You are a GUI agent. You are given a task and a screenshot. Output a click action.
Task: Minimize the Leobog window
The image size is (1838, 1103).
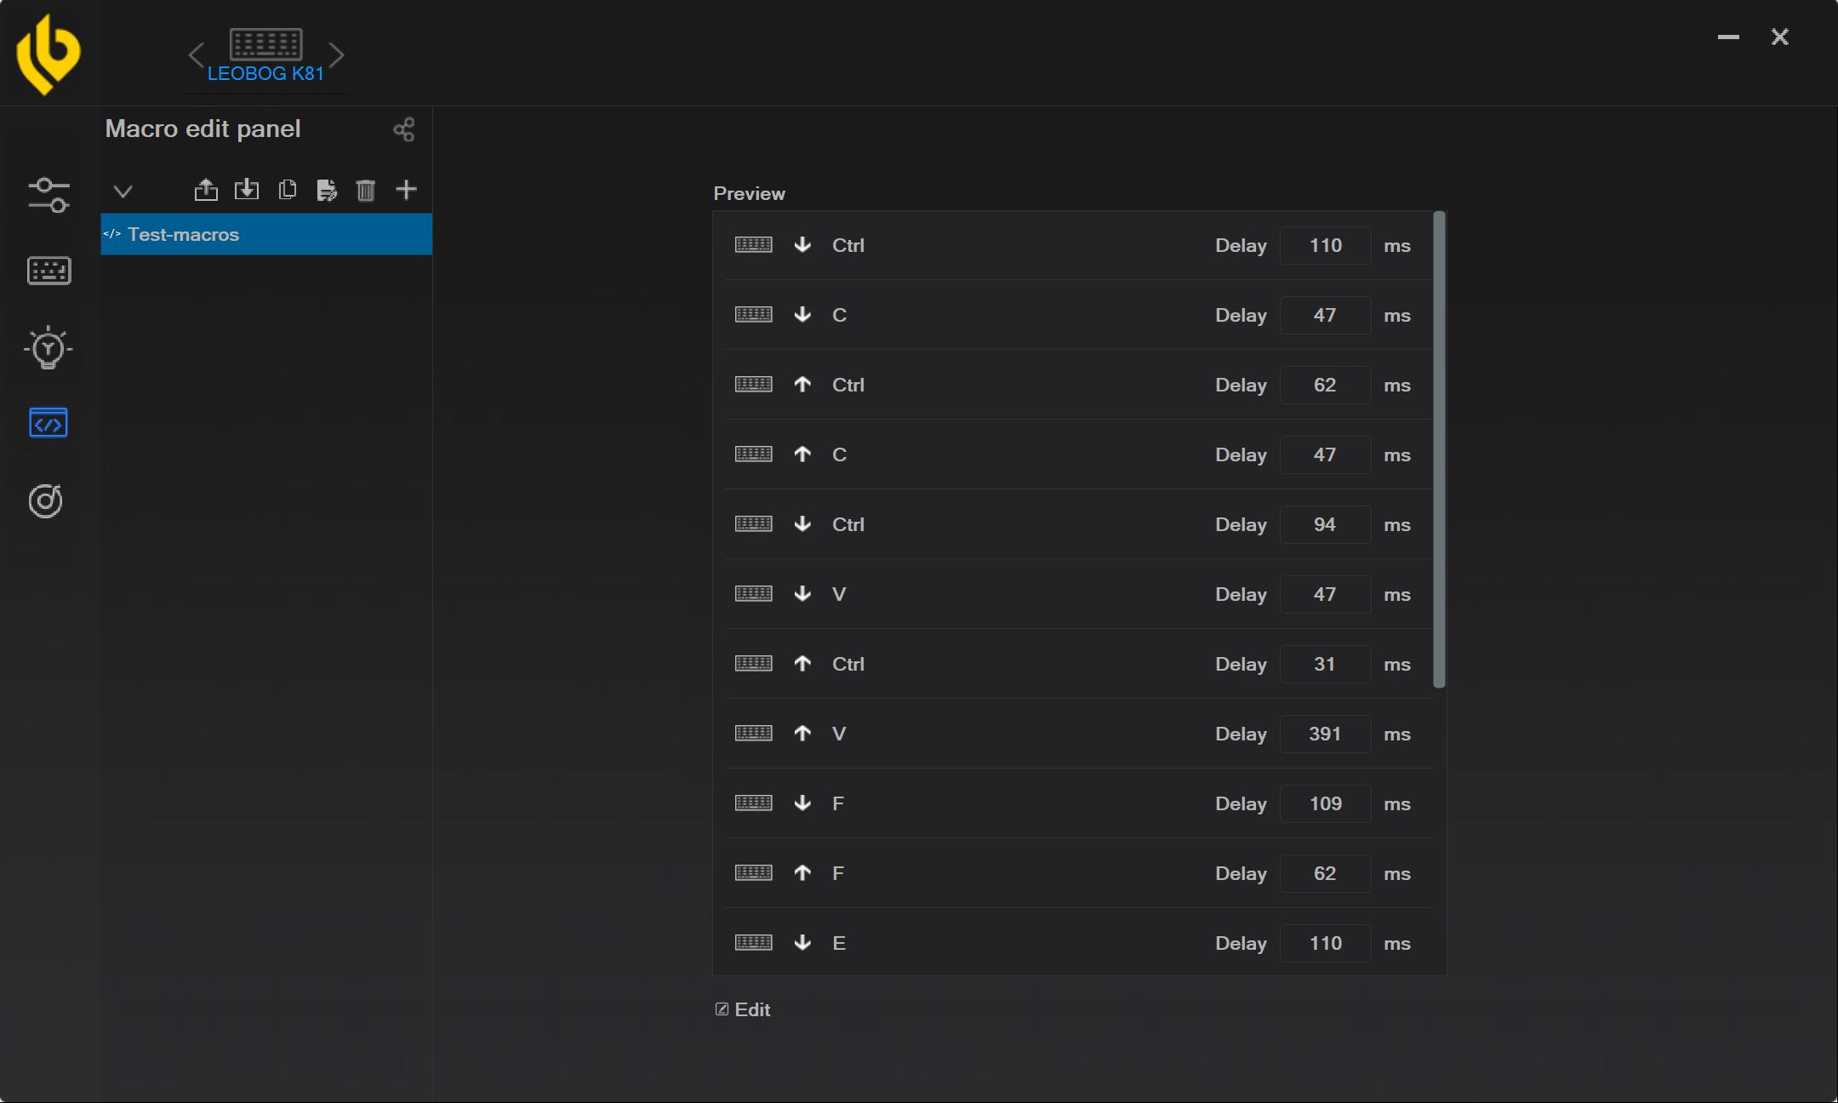[x=1728, y=37]
